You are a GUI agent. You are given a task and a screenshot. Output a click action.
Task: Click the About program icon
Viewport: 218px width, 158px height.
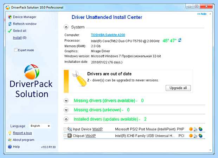click(x=10, y=140)
